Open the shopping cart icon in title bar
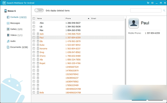The height and width of the screenshot is (103, 167). coord(148,3)
